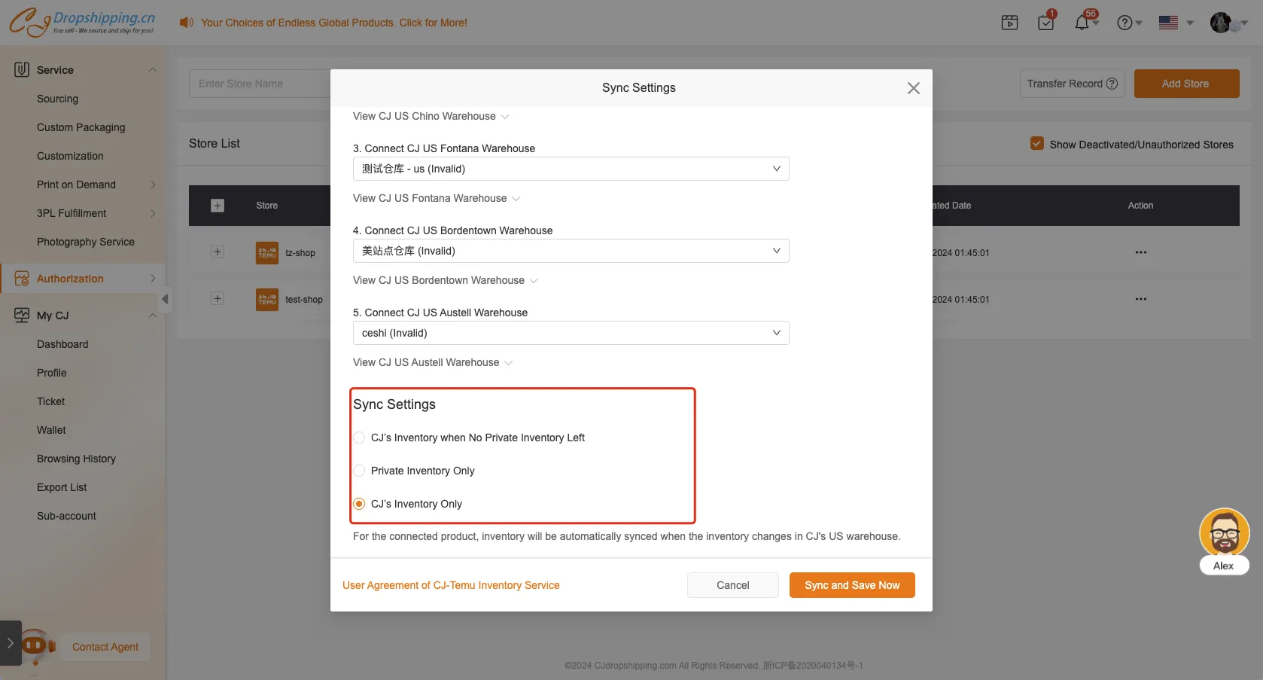Open the notifications bell icon
Image resolution: width=1263 pixels, height=680 pixels.
pyautogui.click(x=1082, y=23)
